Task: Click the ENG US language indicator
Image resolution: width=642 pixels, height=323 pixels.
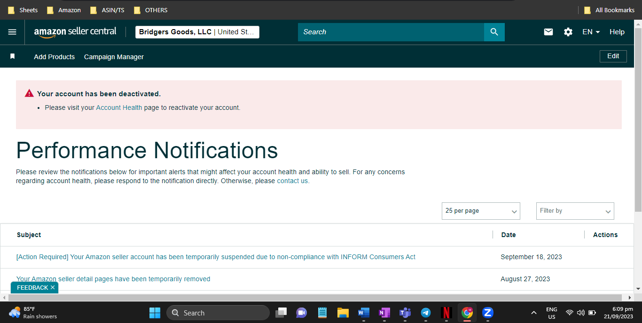Action: (x=552, y=313)
